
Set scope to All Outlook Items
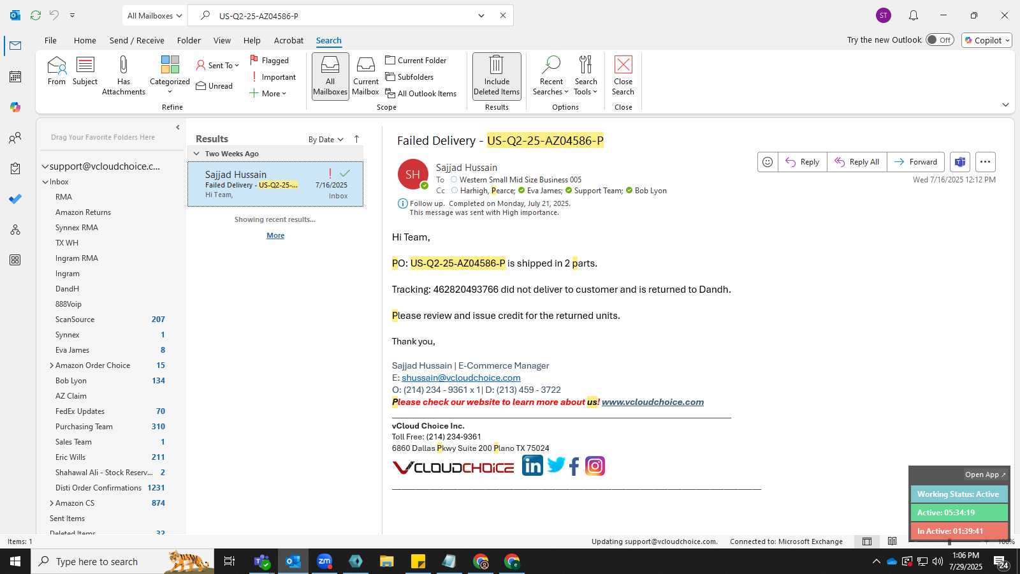pos(421,94)
